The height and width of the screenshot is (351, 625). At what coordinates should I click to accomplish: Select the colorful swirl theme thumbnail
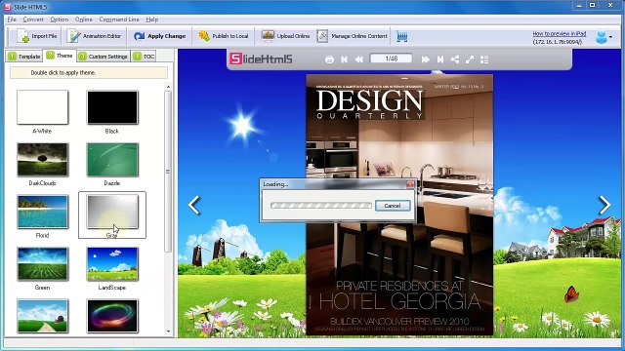(112, 316)
